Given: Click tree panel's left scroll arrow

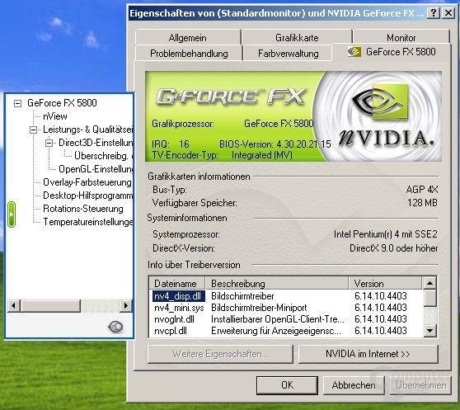Looking at the screenshot, I should pyautogui.click(x=13, y=306).
